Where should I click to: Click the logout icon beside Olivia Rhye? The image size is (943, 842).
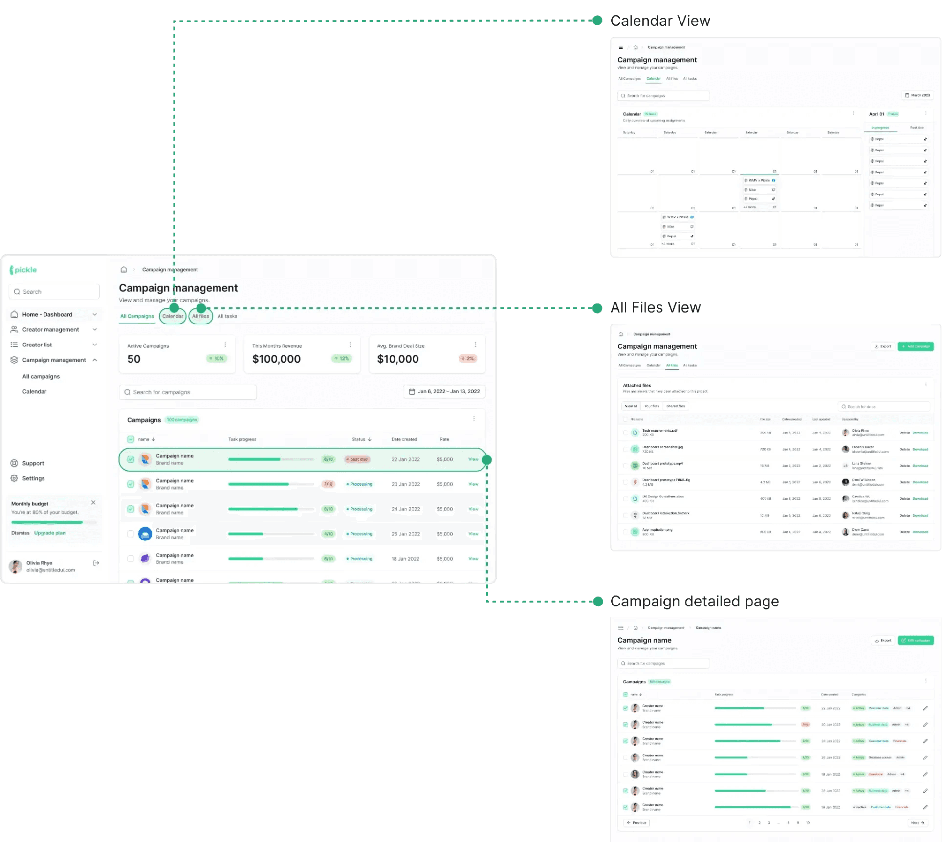point(96,563)
